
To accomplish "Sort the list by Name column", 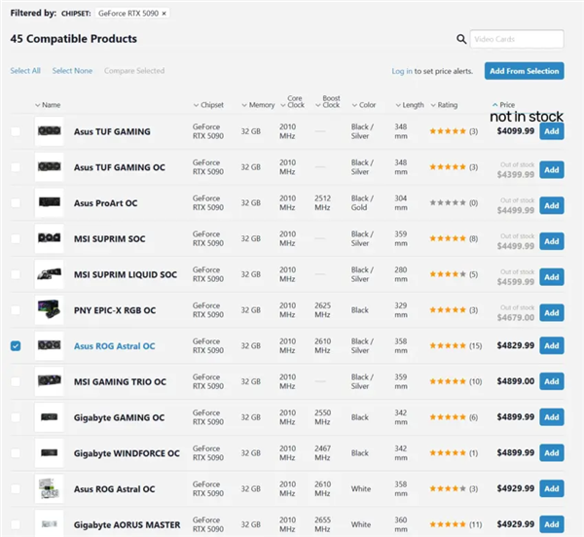I will tap(48, 105).
